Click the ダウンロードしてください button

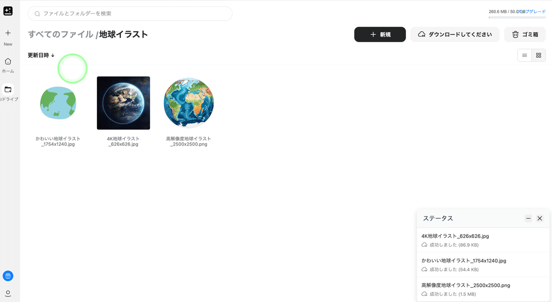pos(454,34)
